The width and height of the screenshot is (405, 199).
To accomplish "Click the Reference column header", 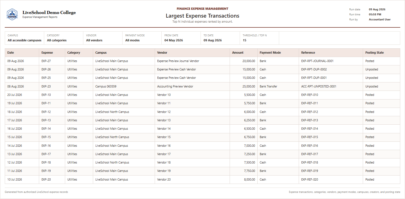I will (x=331, y=53).
